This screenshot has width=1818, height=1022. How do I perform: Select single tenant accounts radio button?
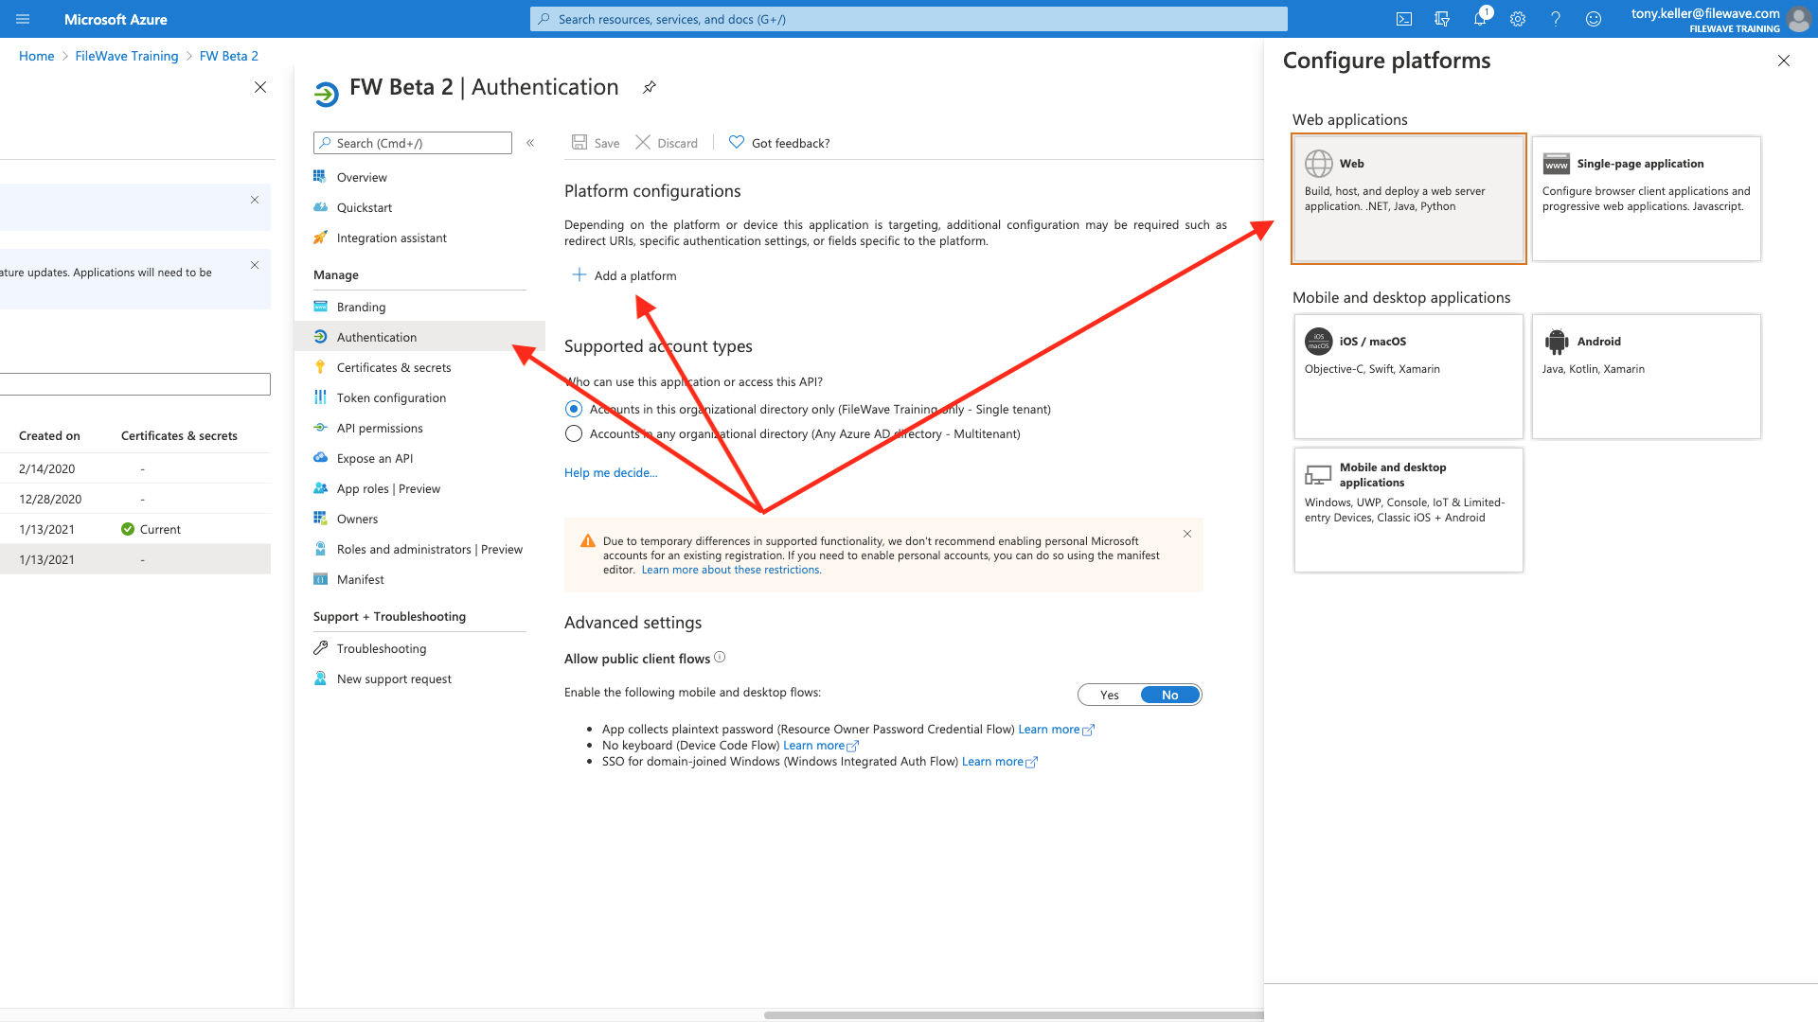[574, 409]
